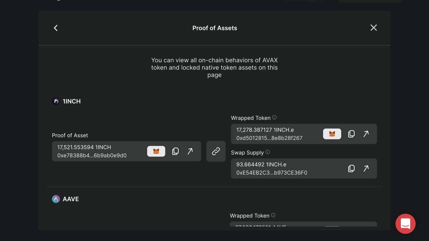Select the 17,521.553594 1INCH amount
The height and width of the screenshot is (241, 429).
coord(84,147)
